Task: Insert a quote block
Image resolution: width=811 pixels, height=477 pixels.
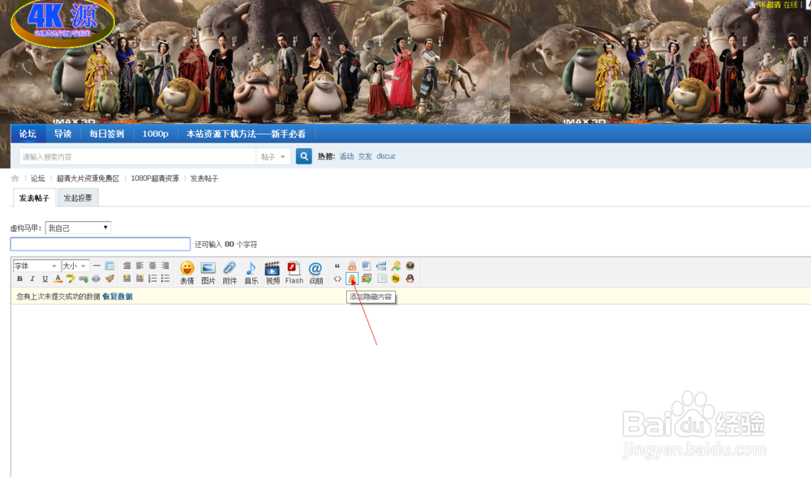Action: point(337,266)
